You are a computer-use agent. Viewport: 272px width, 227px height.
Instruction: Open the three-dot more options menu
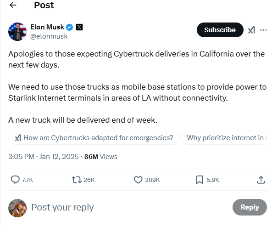tap(263, 30)
